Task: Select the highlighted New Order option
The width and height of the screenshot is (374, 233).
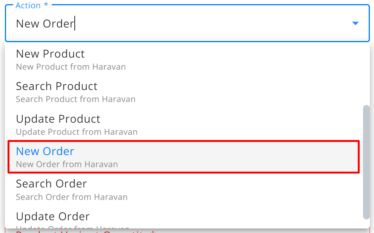Action: pyautogui.click(x=183, y=157)
